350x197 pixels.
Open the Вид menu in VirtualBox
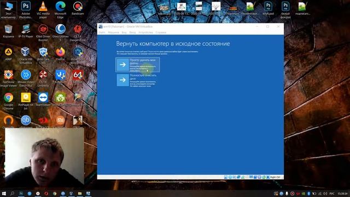(124, 32)
